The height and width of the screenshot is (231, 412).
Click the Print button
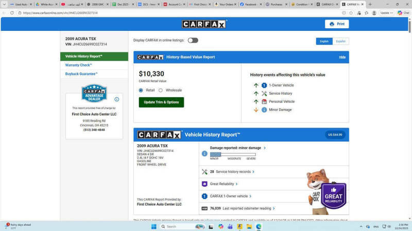pyautogui.click(x=337, y=24)
